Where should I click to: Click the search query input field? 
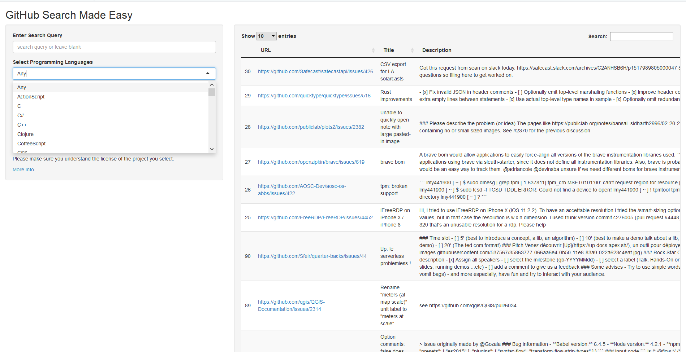tap(114, 47)
